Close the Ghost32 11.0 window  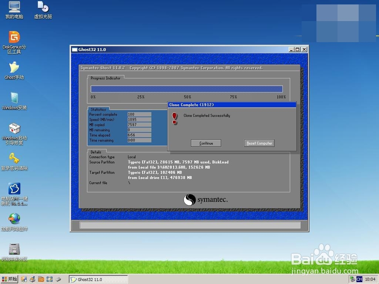pyautogui.click(x=304, y=50)
